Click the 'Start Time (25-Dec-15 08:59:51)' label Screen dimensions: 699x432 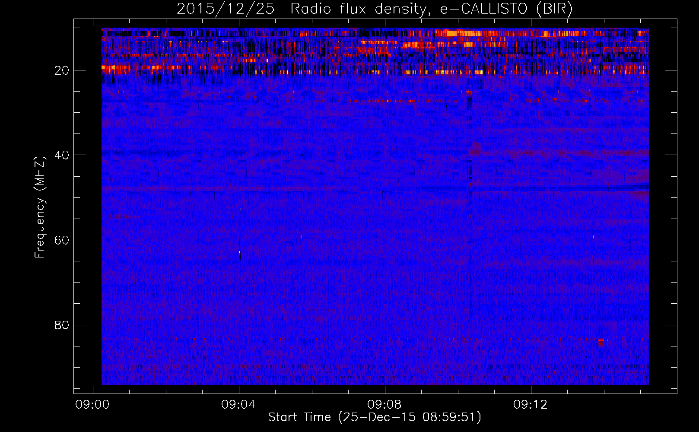coord(375,417)
